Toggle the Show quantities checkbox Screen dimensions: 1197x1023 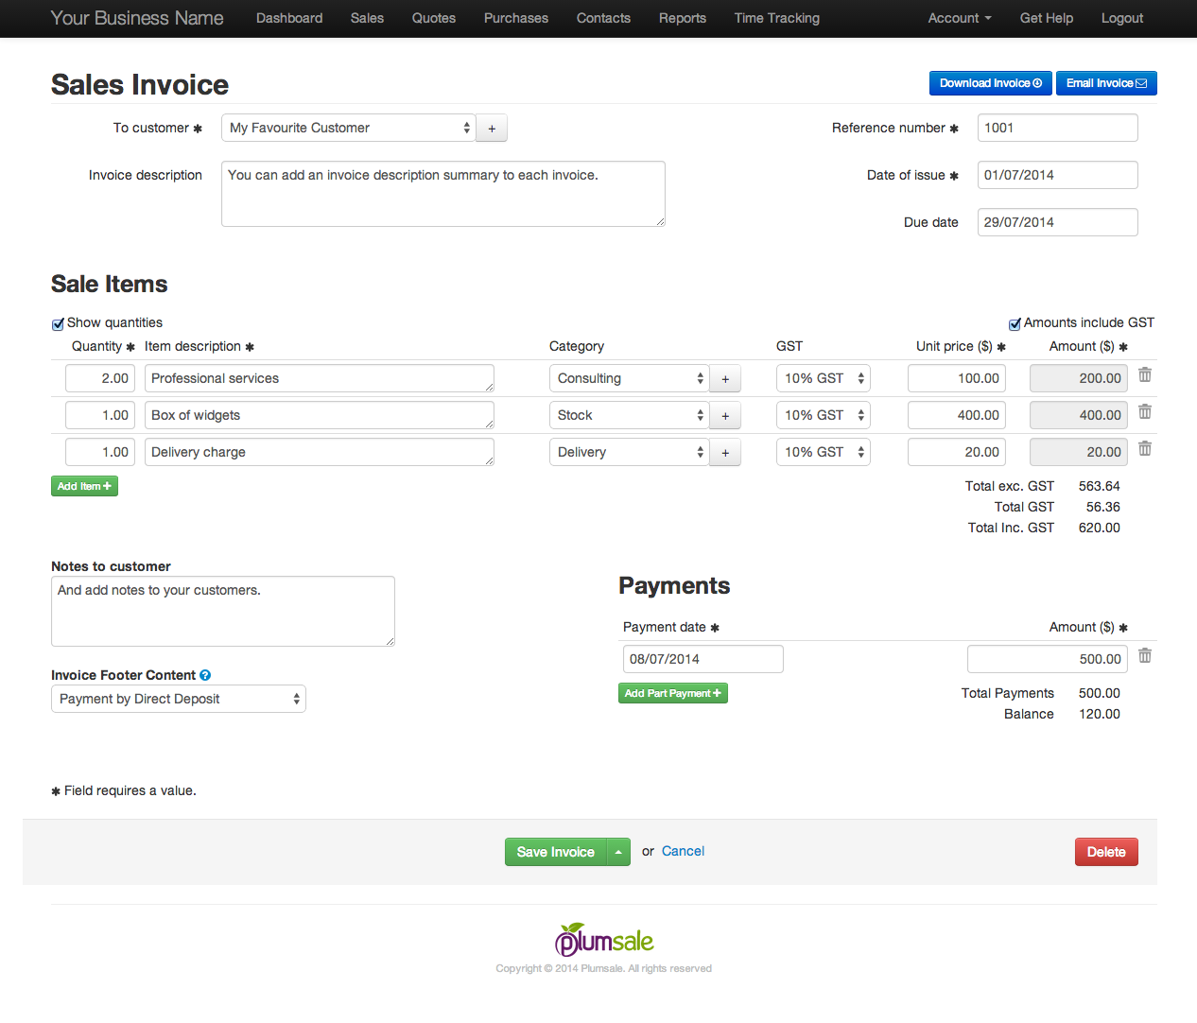pyautogui.click(x=58, y=324)
